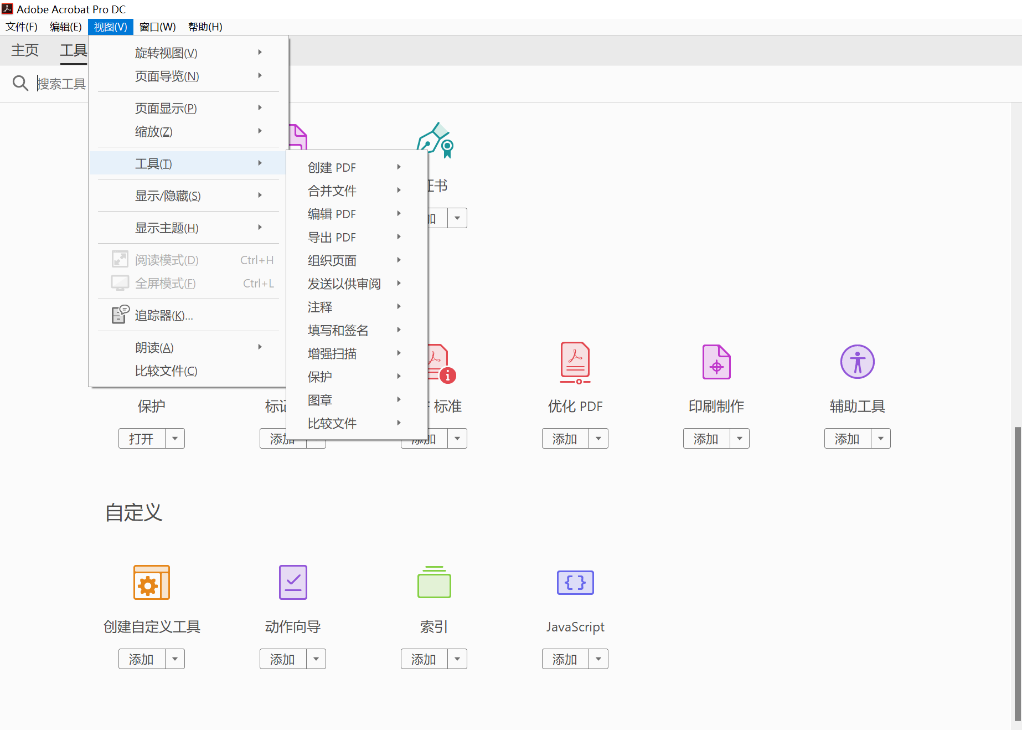Image resolution: width=1022 pixels, height=730 pixels.
Task: Open Export PDF (导出 PDF) submenu
Action: [x=357, y=237]
